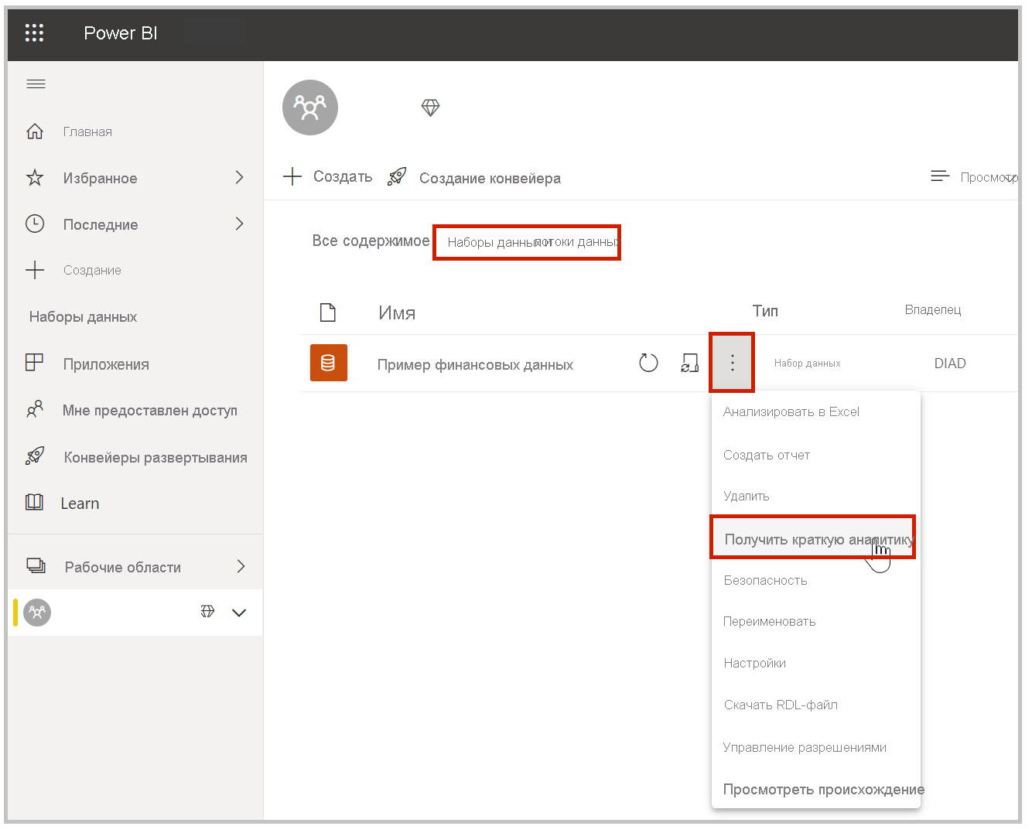The height and width of the screenshot is (833, 1032).
Task: Select Анализировать в Excel
Action: [x=791, y=411]
